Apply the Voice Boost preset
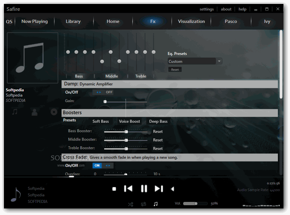Image resolution: width=290 pixels, height=215 pixels. coord(129,121)
